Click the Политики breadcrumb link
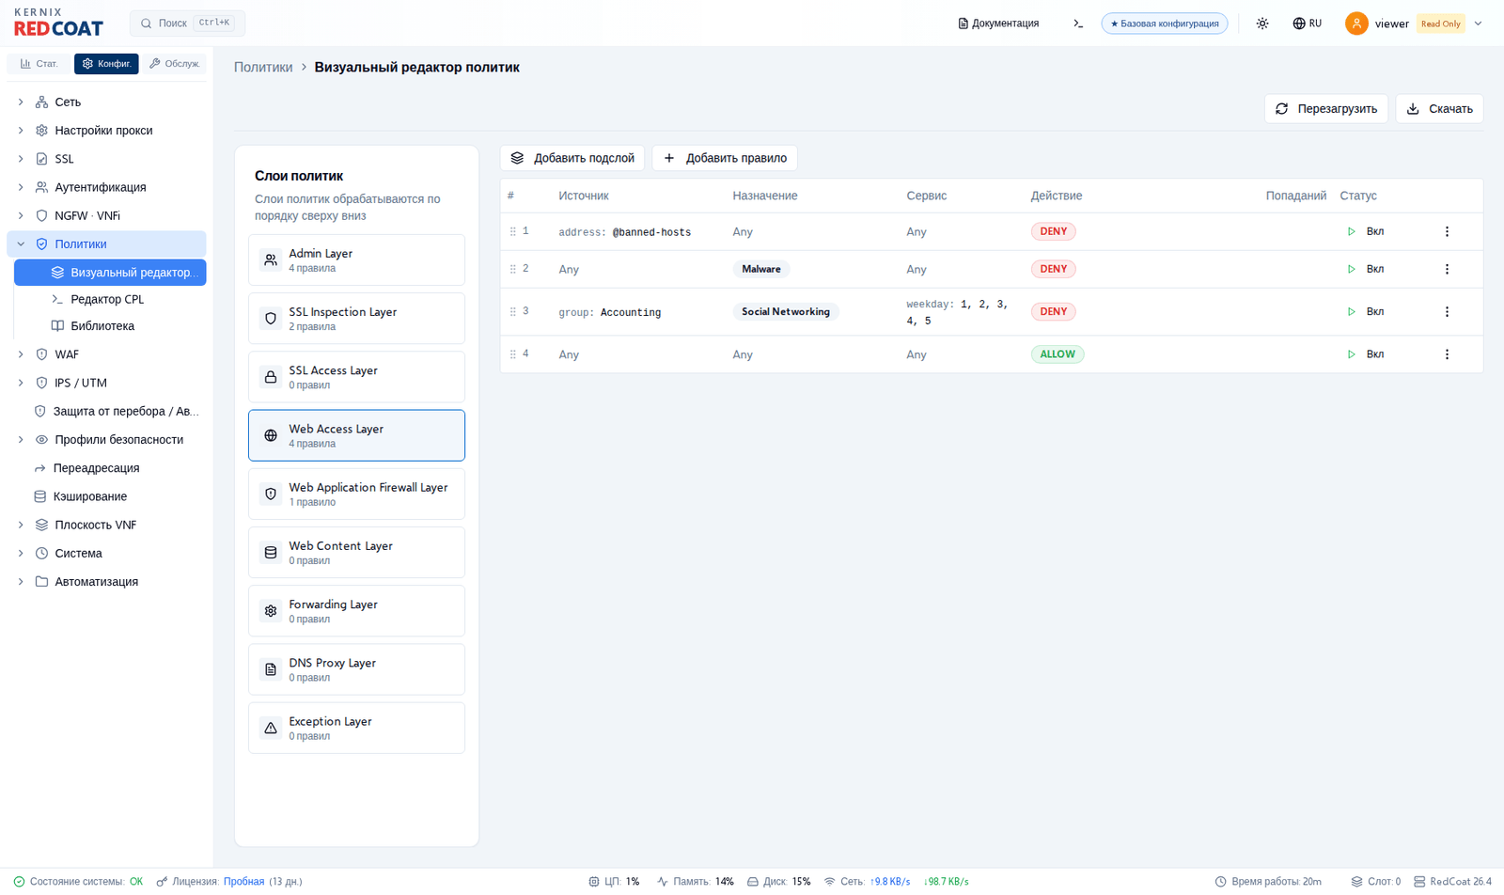Viewport: 1504px width, 895px height. tap(263, 68)
